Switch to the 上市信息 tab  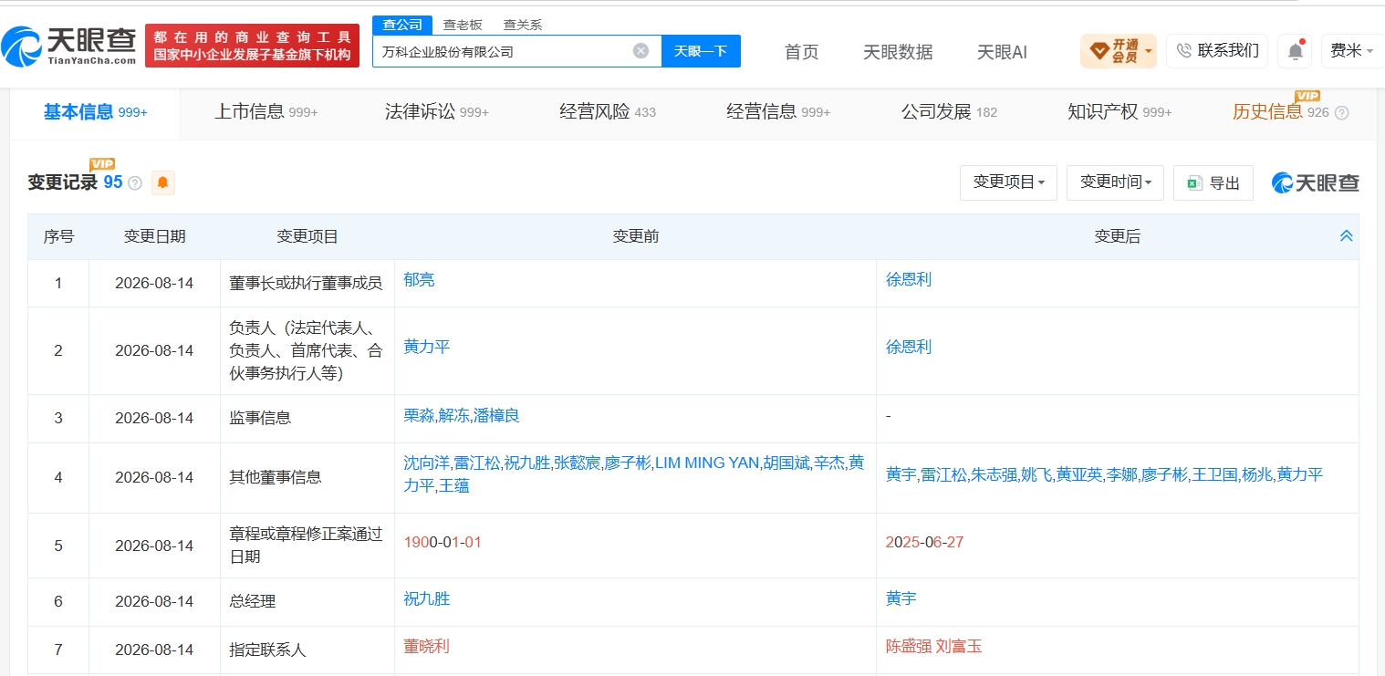(x=266, y=112)
